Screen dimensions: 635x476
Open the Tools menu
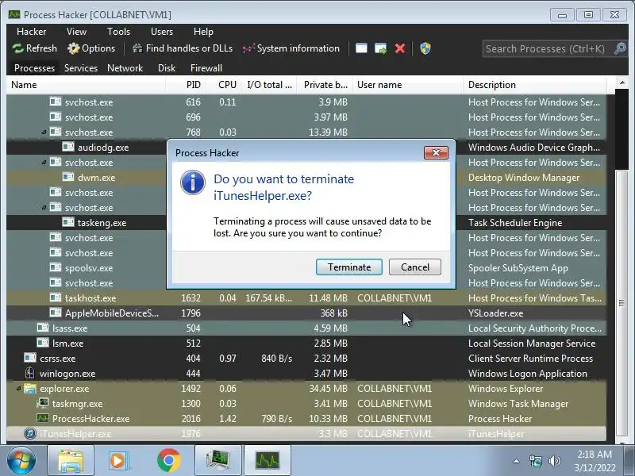[x=118, y=32]
